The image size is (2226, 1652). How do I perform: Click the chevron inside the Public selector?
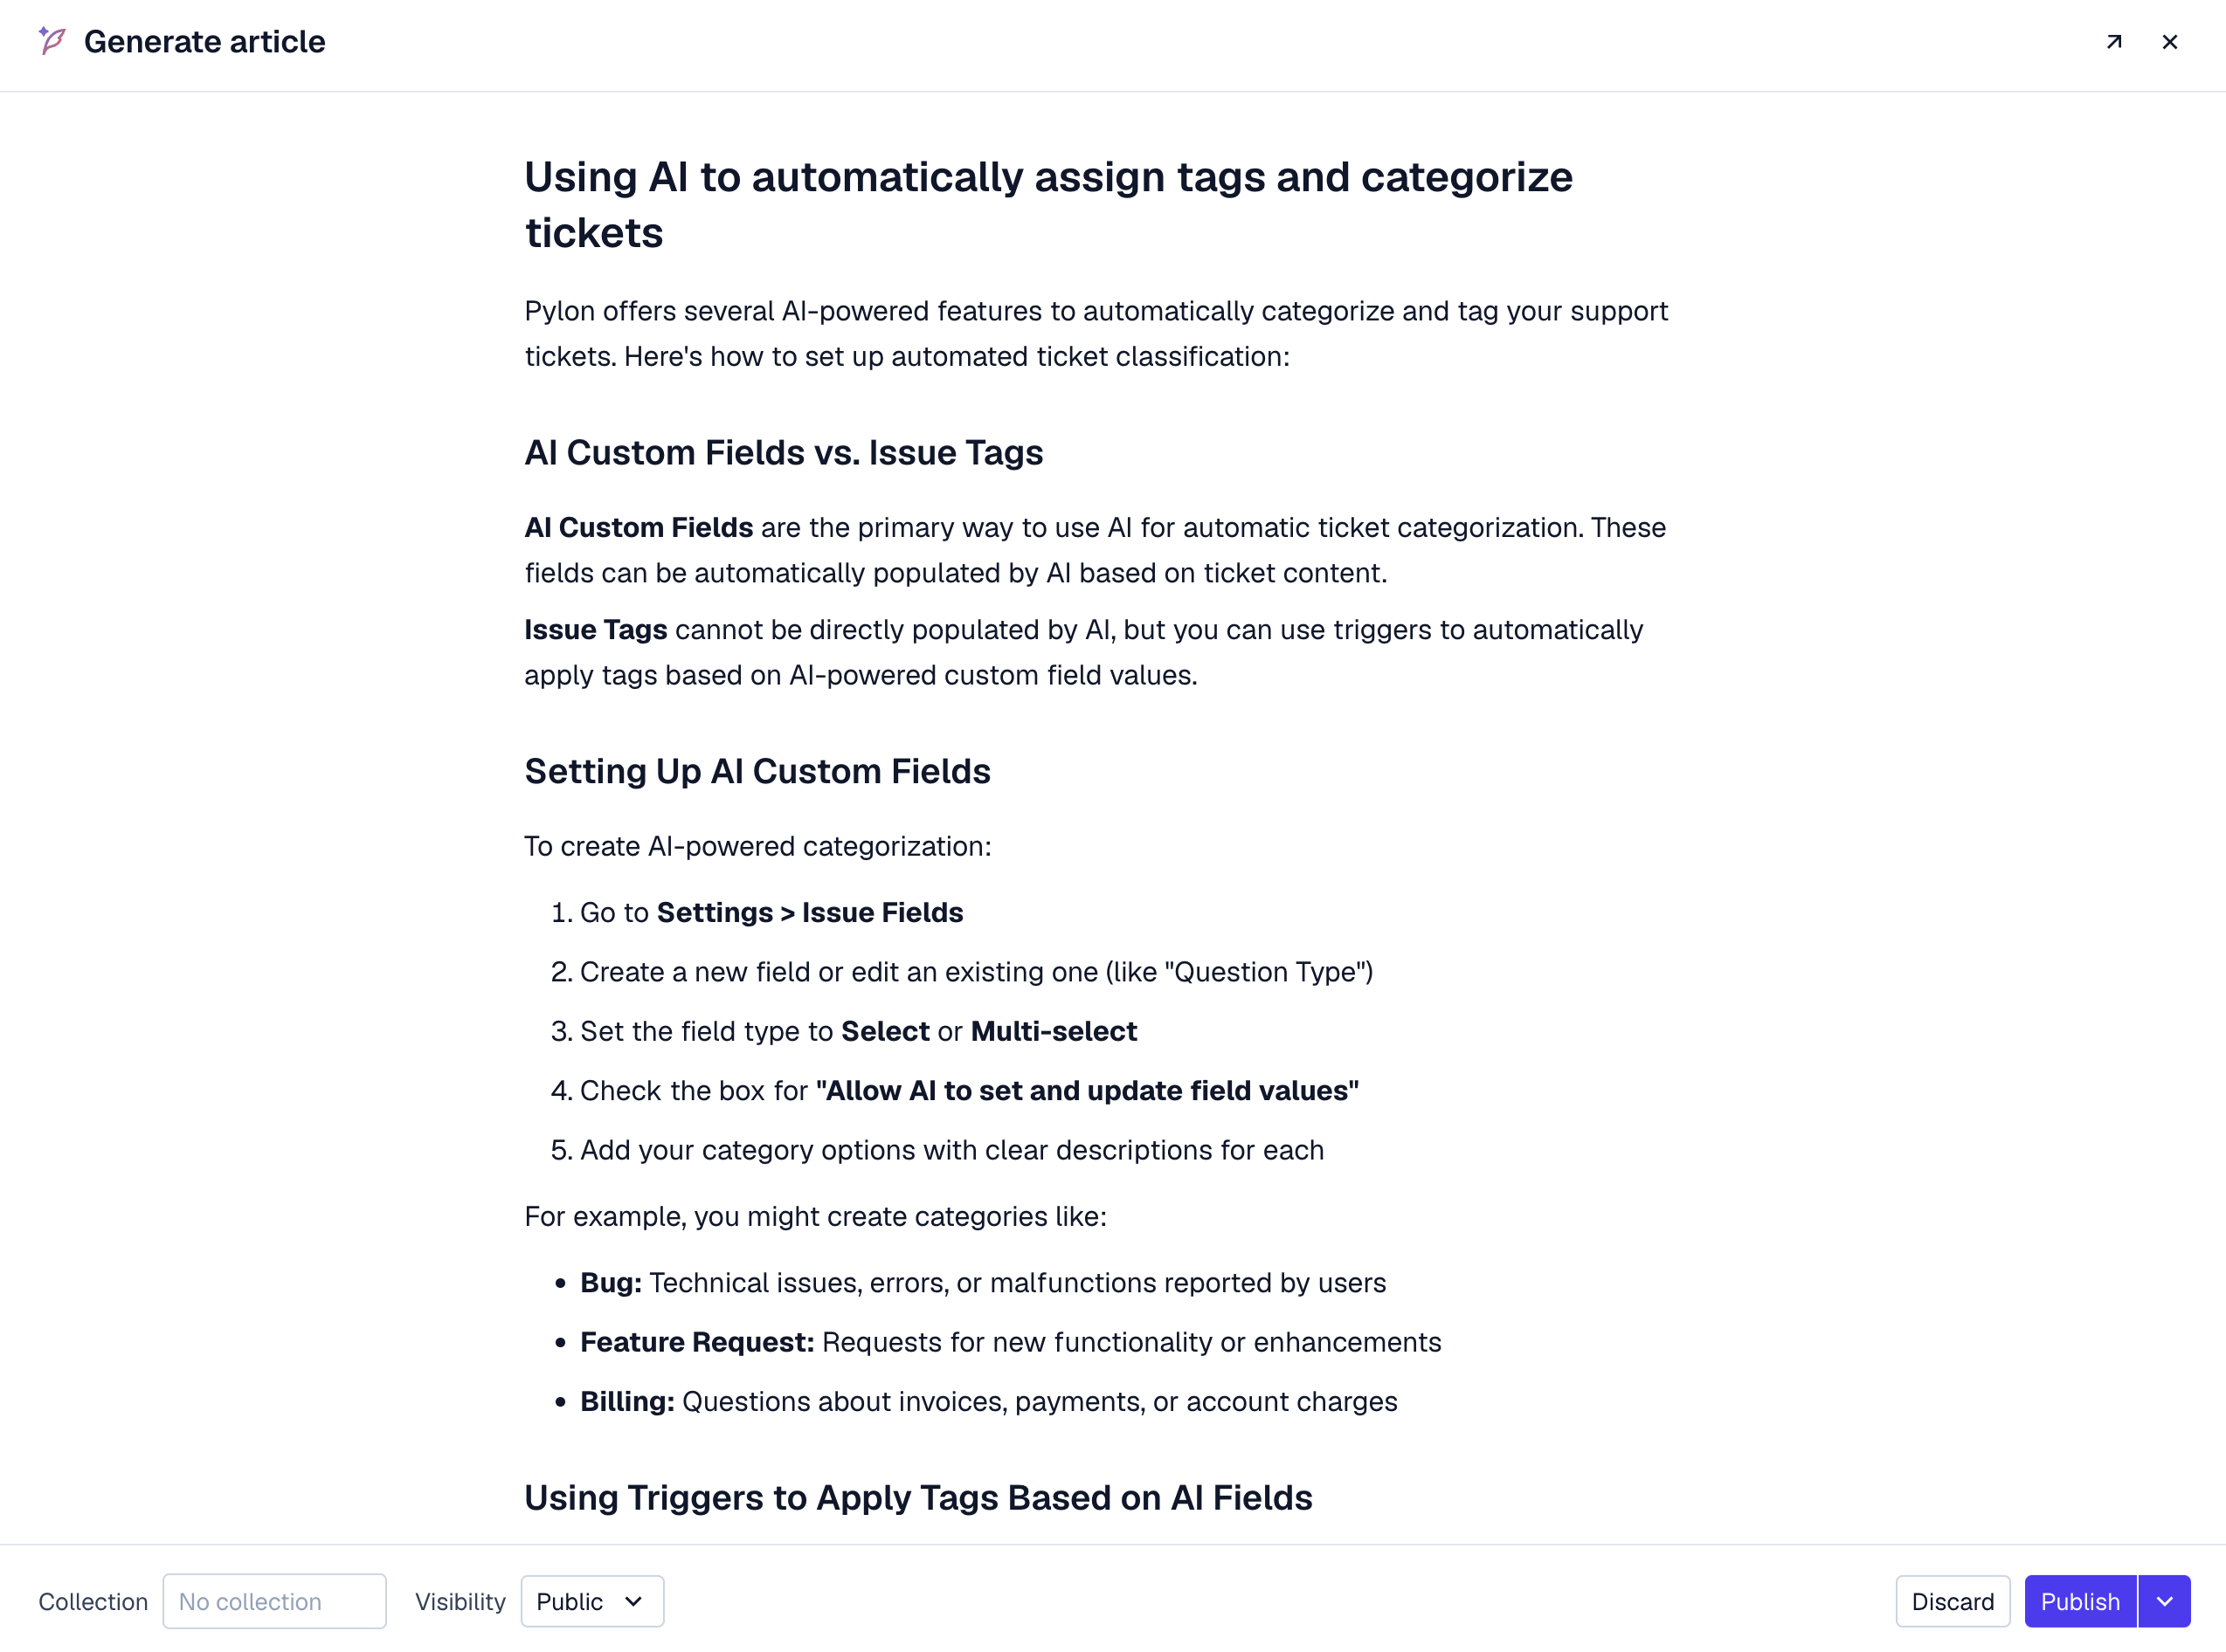tap(633, 1601)
